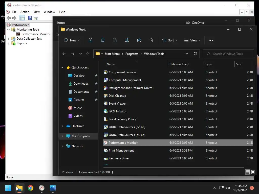Go forward with Explorer forward arrow

(x=73, y=54)
